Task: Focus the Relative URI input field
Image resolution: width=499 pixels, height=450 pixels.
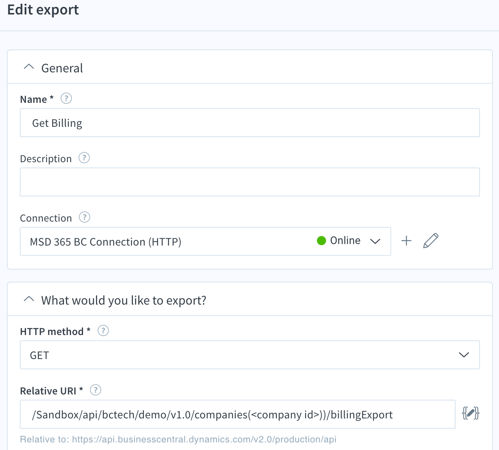Action: pos(238,414)
